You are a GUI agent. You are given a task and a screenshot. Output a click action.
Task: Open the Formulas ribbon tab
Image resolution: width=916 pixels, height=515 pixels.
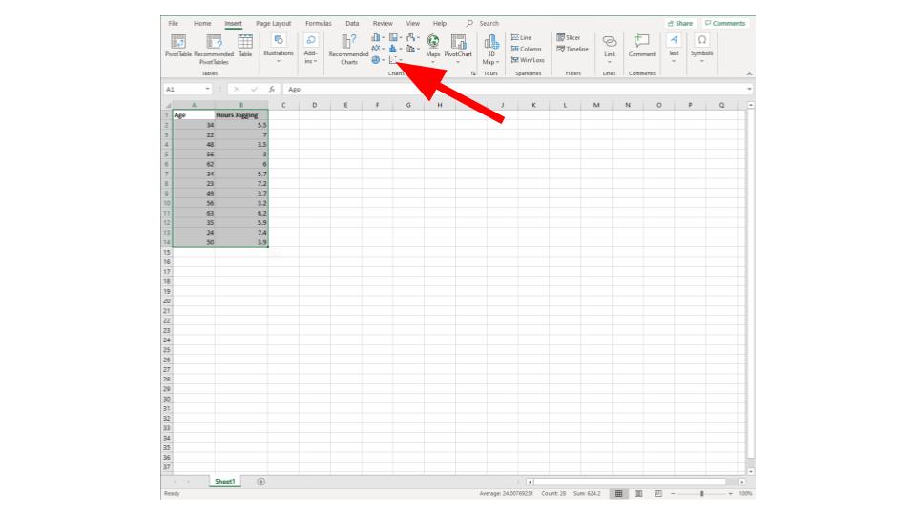pyautogui.click(x=319, y=23)
